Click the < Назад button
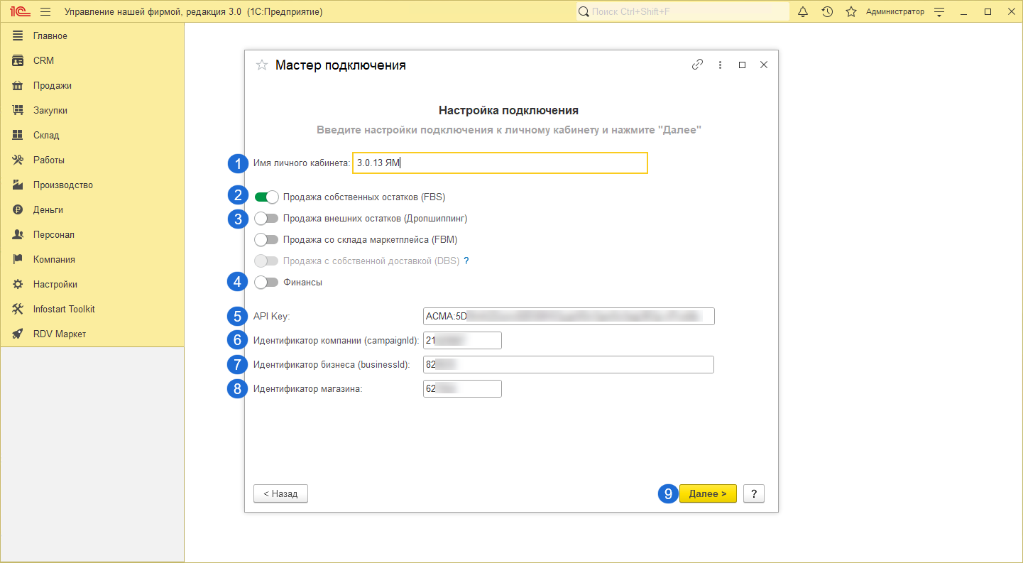1023x563 pixels. coord(280,494)
